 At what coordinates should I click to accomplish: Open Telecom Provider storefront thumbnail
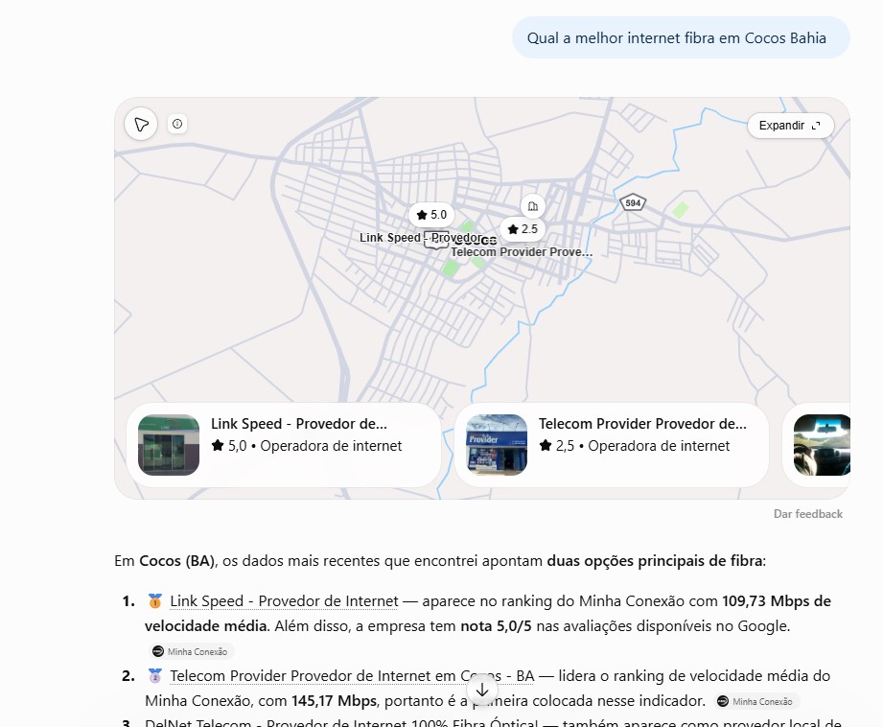coord(497,445)
